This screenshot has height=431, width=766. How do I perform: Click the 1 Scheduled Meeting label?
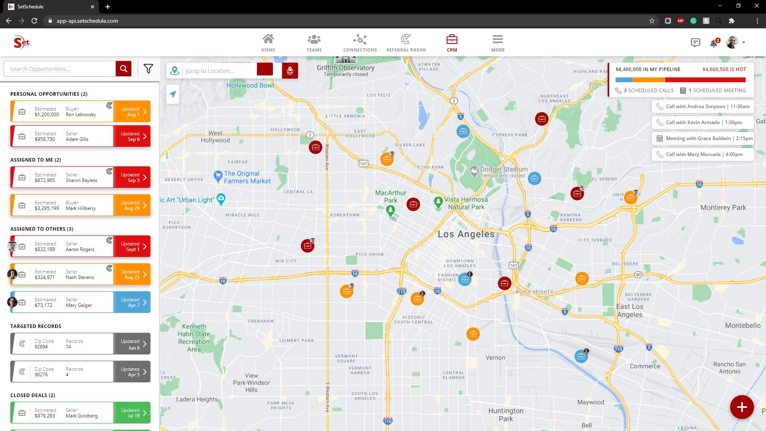click(x=713, y=91)
